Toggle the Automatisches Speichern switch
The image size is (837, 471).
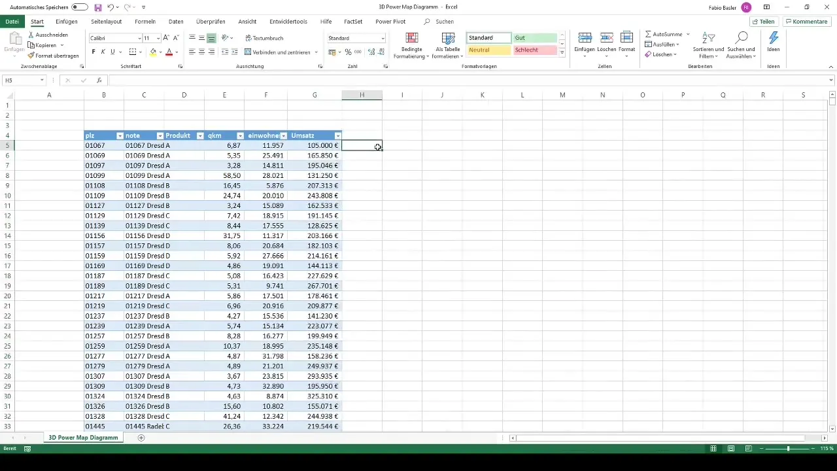(80, 7)
